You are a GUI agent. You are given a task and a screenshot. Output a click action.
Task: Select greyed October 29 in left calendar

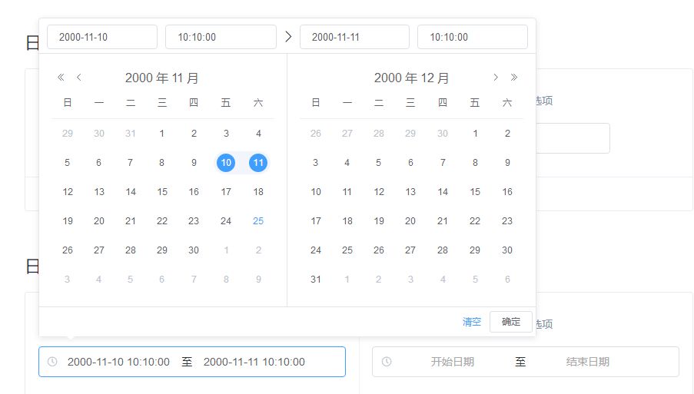[68, 134]
